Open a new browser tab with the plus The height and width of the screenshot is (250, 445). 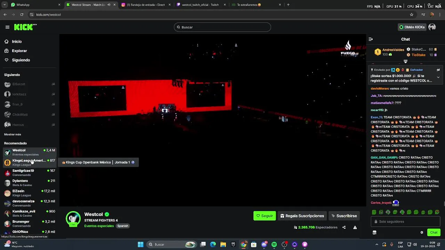point(288,5)
